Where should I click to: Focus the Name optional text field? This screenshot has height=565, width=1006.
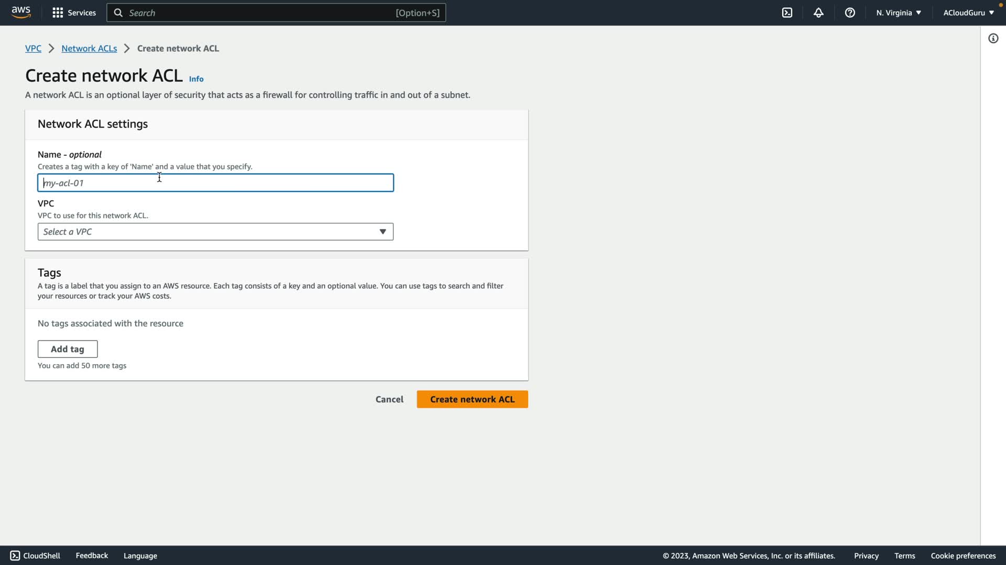pyautogui.click(x=215, y=183)
